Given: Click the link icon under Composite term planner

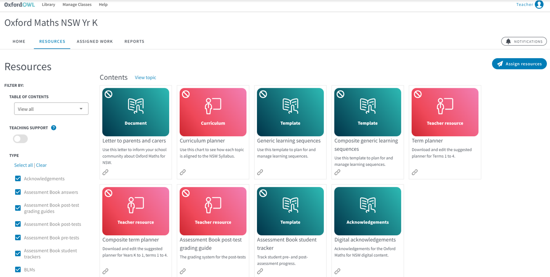Looking at the screenshot, I should tap(106, 272).
